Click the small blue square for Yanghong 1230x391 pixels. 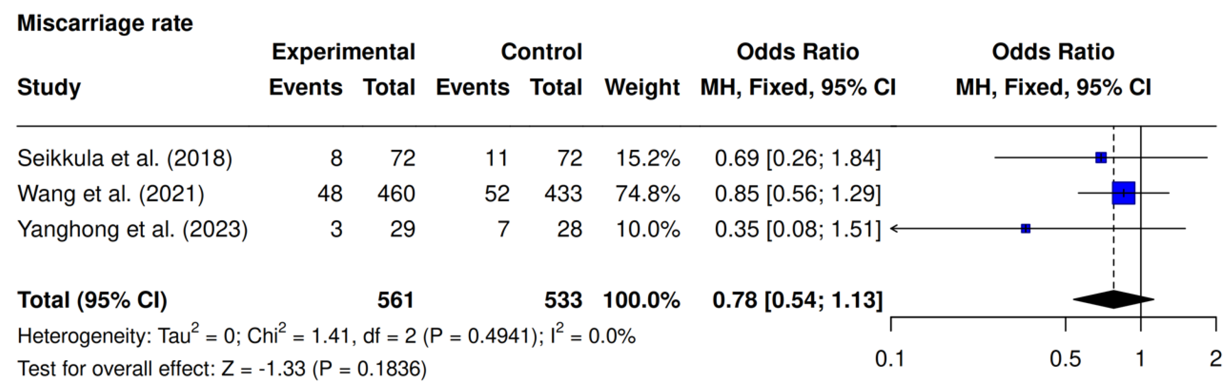coord(1025,229)
